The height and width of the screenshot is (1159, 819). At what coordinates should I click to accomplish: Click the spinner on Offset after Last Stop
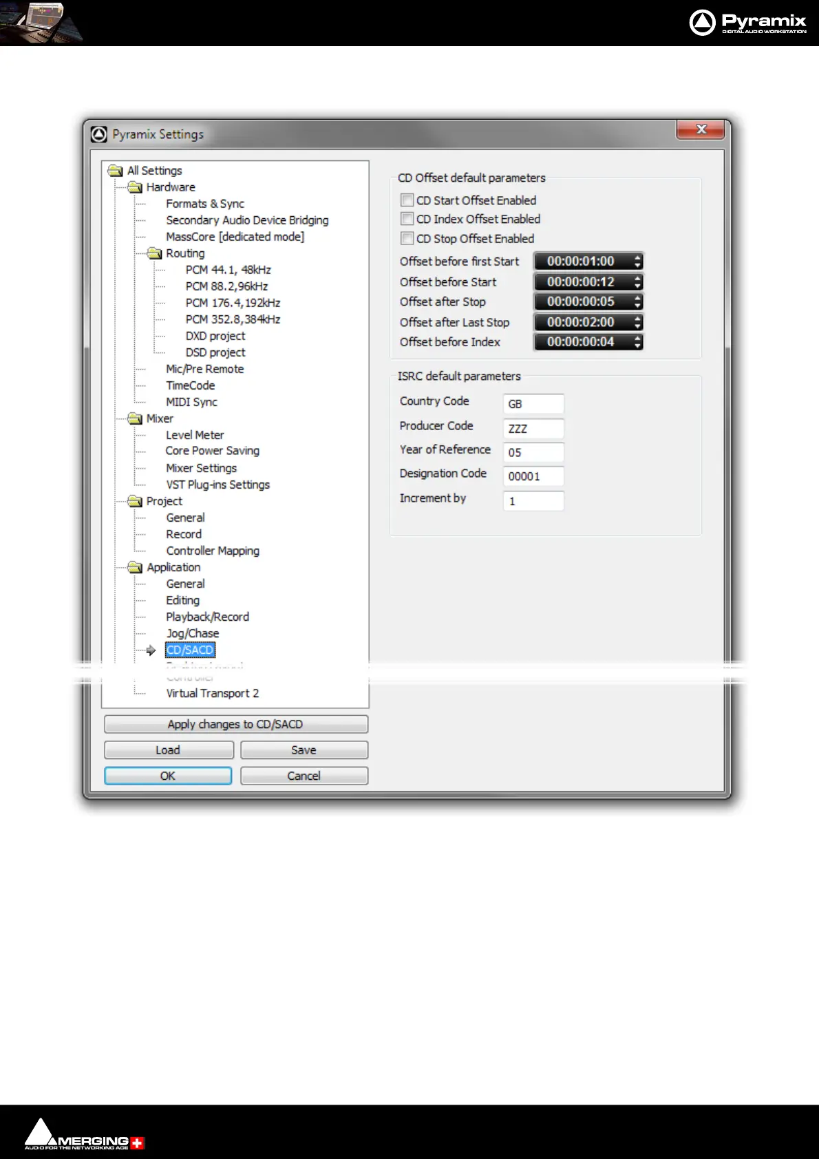point(637,322)
